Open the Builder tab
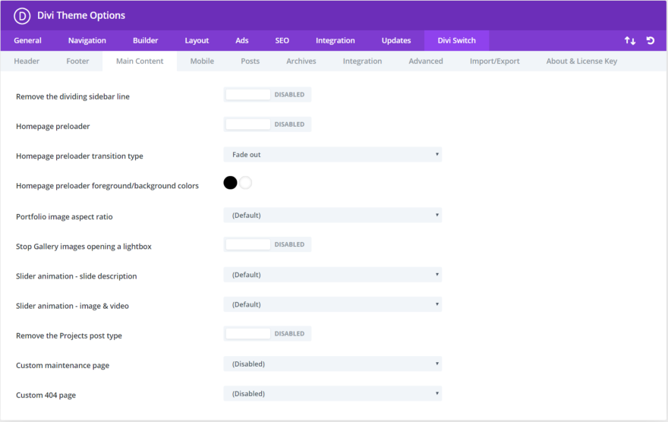The height and width of the screenshot is (422, 668). 145,40
